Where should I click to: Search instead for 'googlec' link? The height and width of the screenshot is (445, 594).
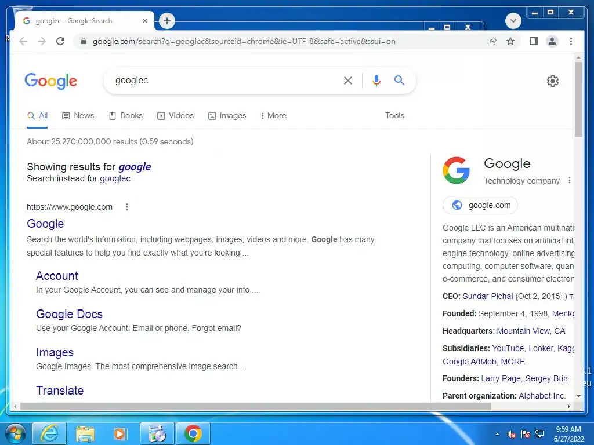tap(115, 178)
